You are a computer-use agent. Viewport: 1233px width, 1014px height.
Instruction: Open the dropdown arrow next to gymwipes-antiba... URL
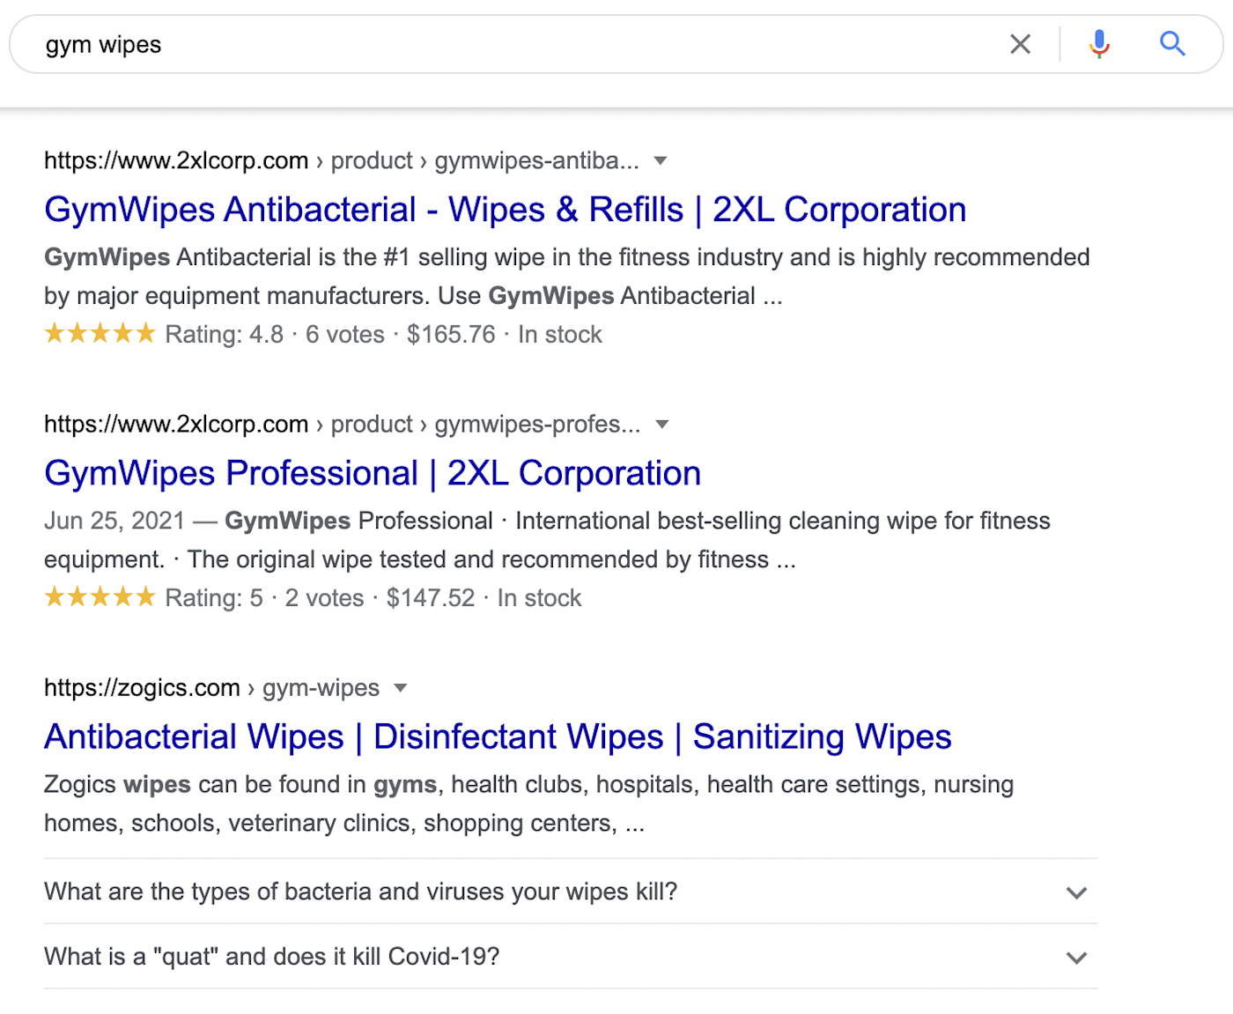tap(661, 161)
